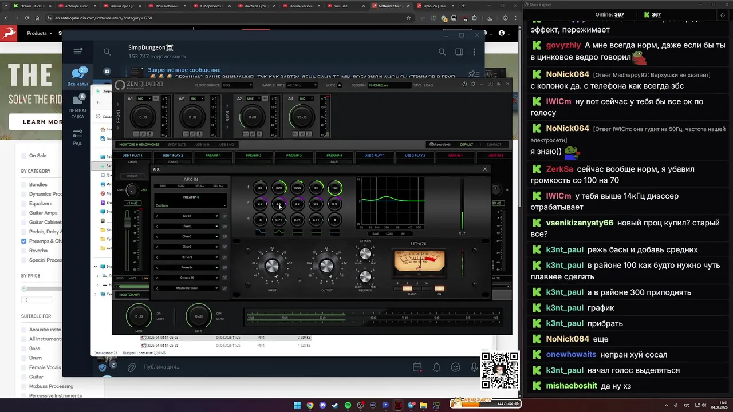Viewport: 733px width, 412px height.
Task: Click session SAVE button in Zen Quadro
Action: (x=417, y=85)
